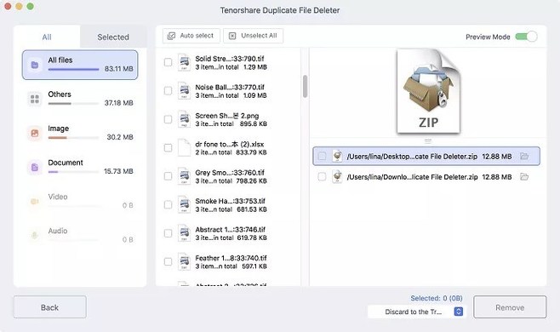Image resolution: width=560 pixels, height=332 pixels.
Task: Check the Solid Stre tif group checkbox
Action: [168, 62]
